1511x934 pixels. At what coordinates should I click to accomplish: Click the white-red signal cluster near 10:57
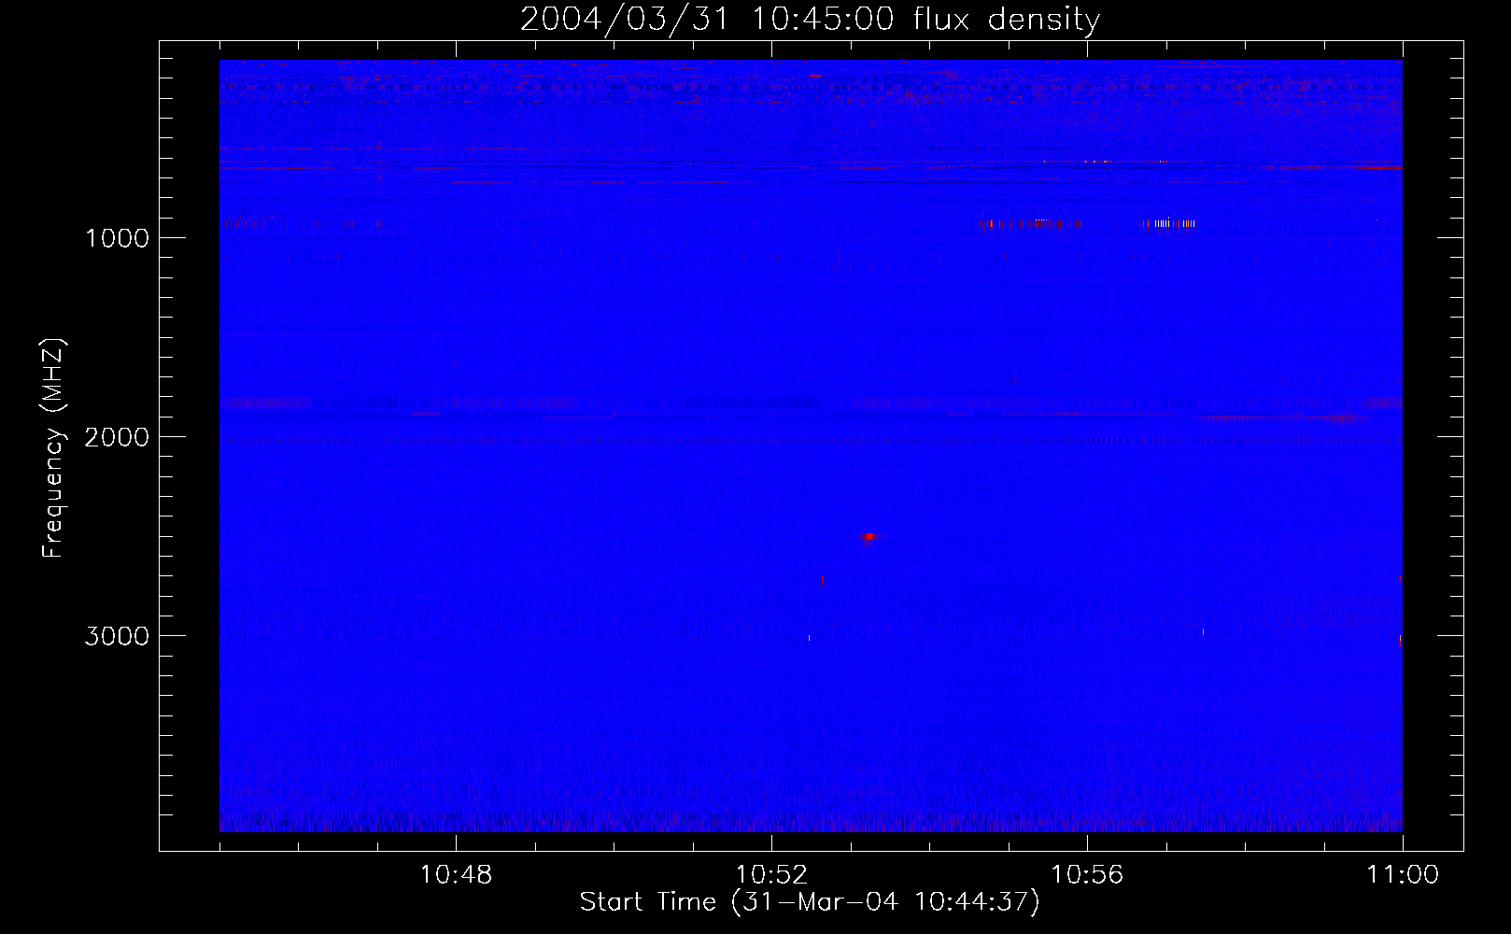click(x=1168, y=223)
